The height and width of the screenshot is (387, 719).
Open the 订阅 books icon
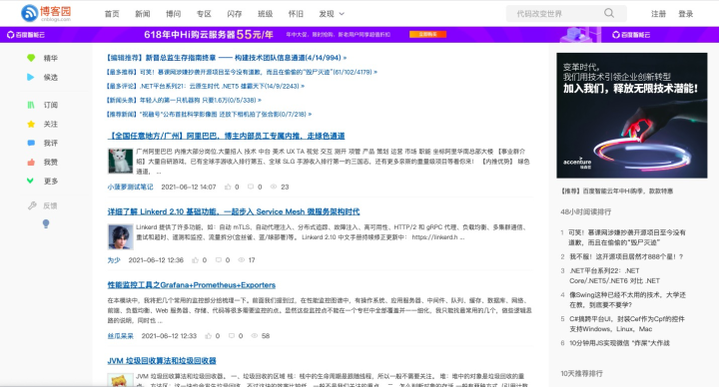coord(31,105)
